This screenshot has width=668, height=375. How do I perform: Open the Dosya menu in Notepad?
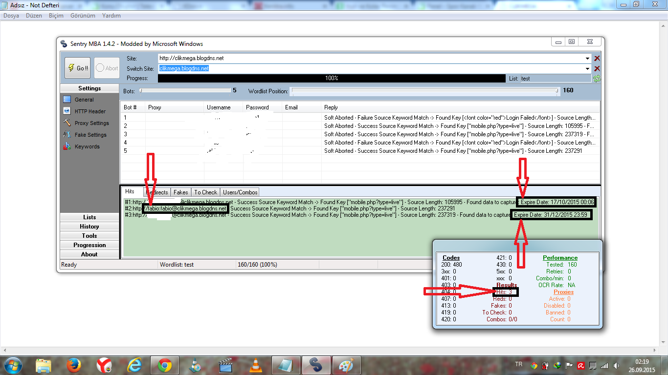pos(11,16)
